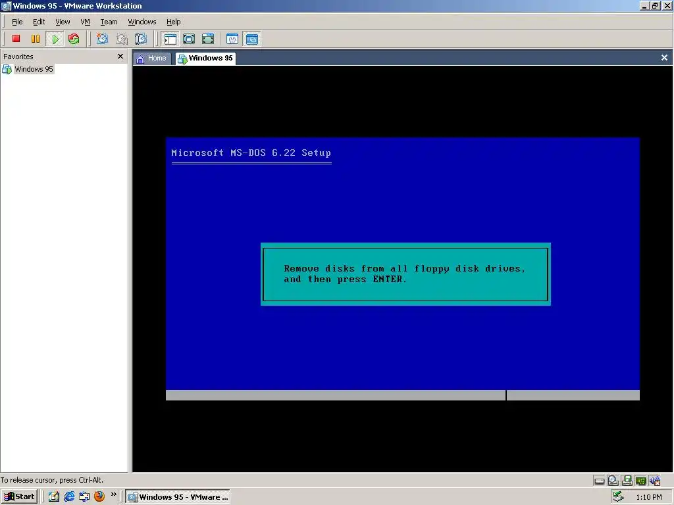Click the Quick Switch mode icon
674x505 pixels.
pos(208,39)
